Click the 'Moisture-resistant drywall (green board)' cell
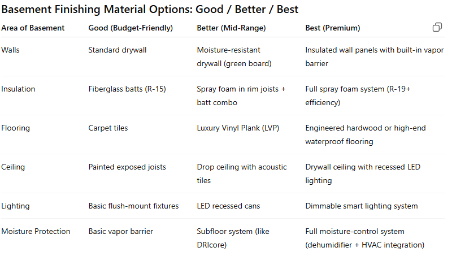Viewport: 452px width, 256px height. tap(234, 57)
